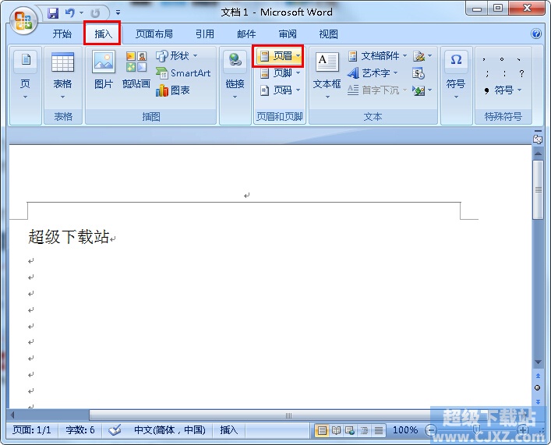Image resolution: width=551 pixels, height=445 pixels.
Task: Open the Ω 符号 symbol gallery
Action: tap(456, 76)
